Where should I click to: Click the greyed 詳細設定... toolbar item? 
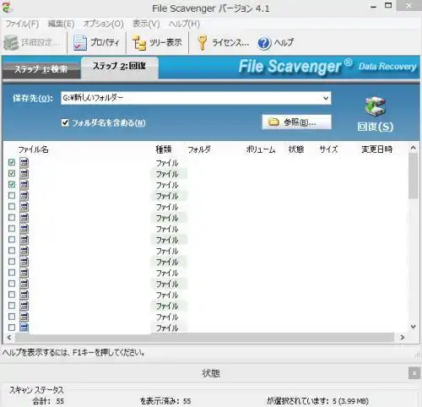[x=31, y=43]
